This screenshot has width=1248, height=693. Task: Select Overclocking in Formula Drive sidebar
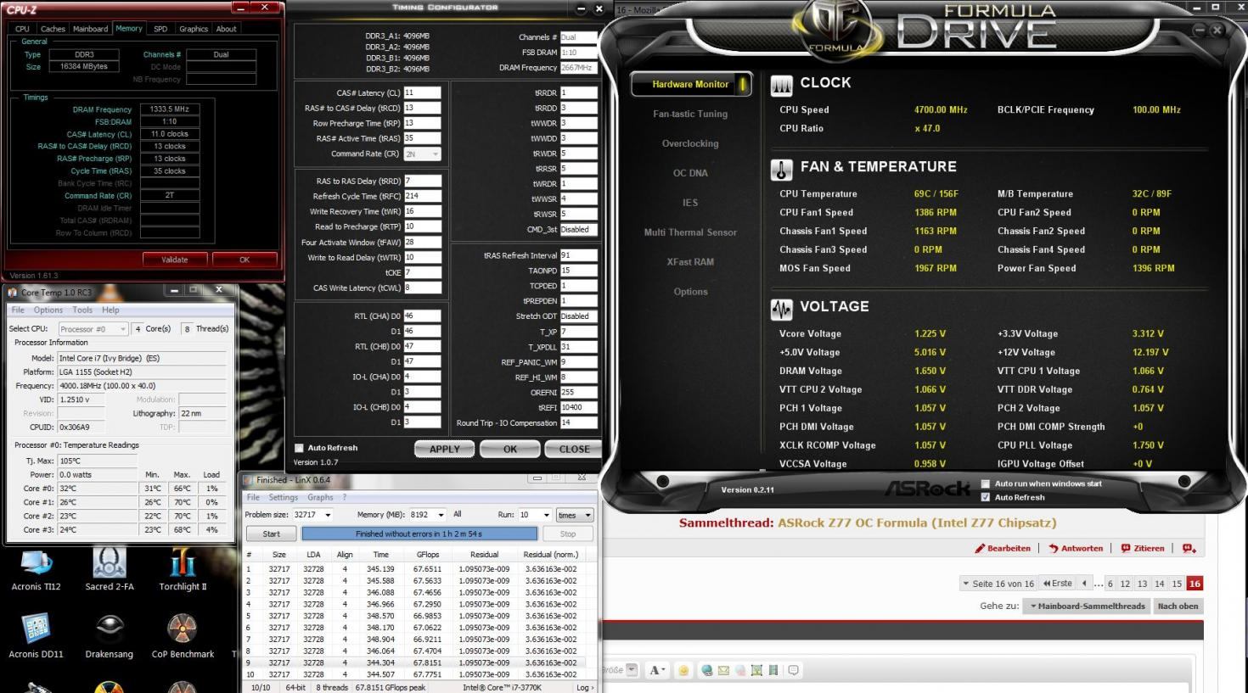point(690,143)
